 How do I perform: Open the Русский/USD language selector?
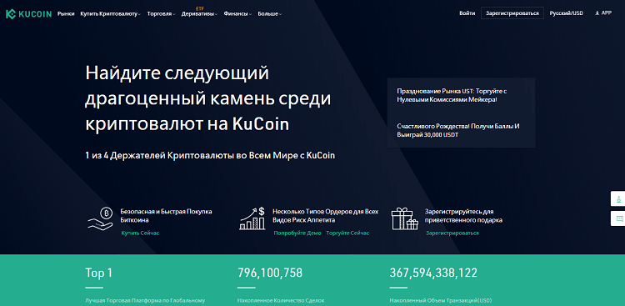point(566,13)
